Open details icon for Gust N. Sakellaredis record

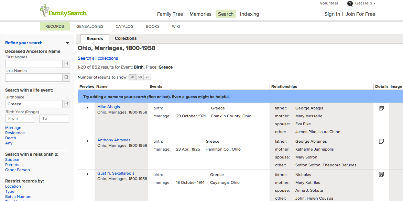click(381, 175)
